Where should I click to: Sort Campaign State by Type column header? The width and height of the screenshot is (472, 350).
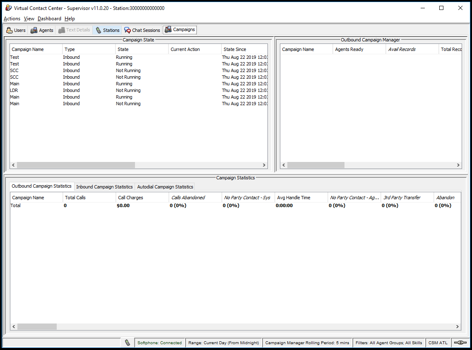(x=89, y=49)
